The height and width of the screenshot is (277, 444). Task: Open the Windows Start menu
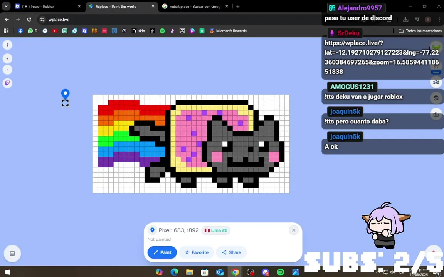8,272
